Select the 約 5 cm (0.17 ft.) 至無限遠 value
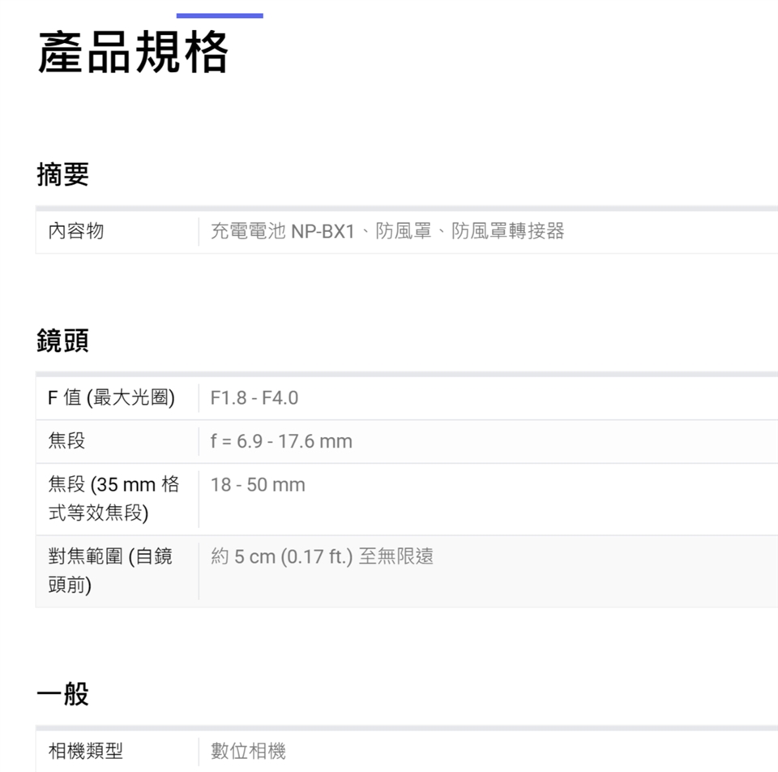This screenshot has width=778, height=772. pos(322,556)
